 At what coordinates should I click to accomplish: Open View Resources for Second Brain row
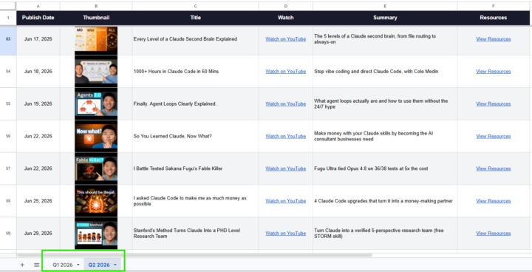494,39
